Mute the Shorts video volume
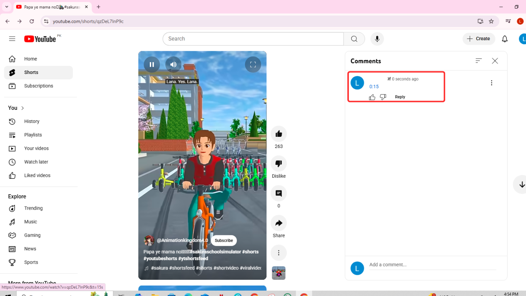Viewport: 526px width, 296px height. click(173, 65)
